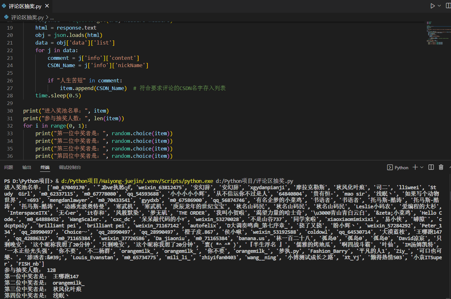Click the comment '符合要求评论的CSDN名字存入列表'
Viewport: 451px width, 299px height.
point(183,88)
